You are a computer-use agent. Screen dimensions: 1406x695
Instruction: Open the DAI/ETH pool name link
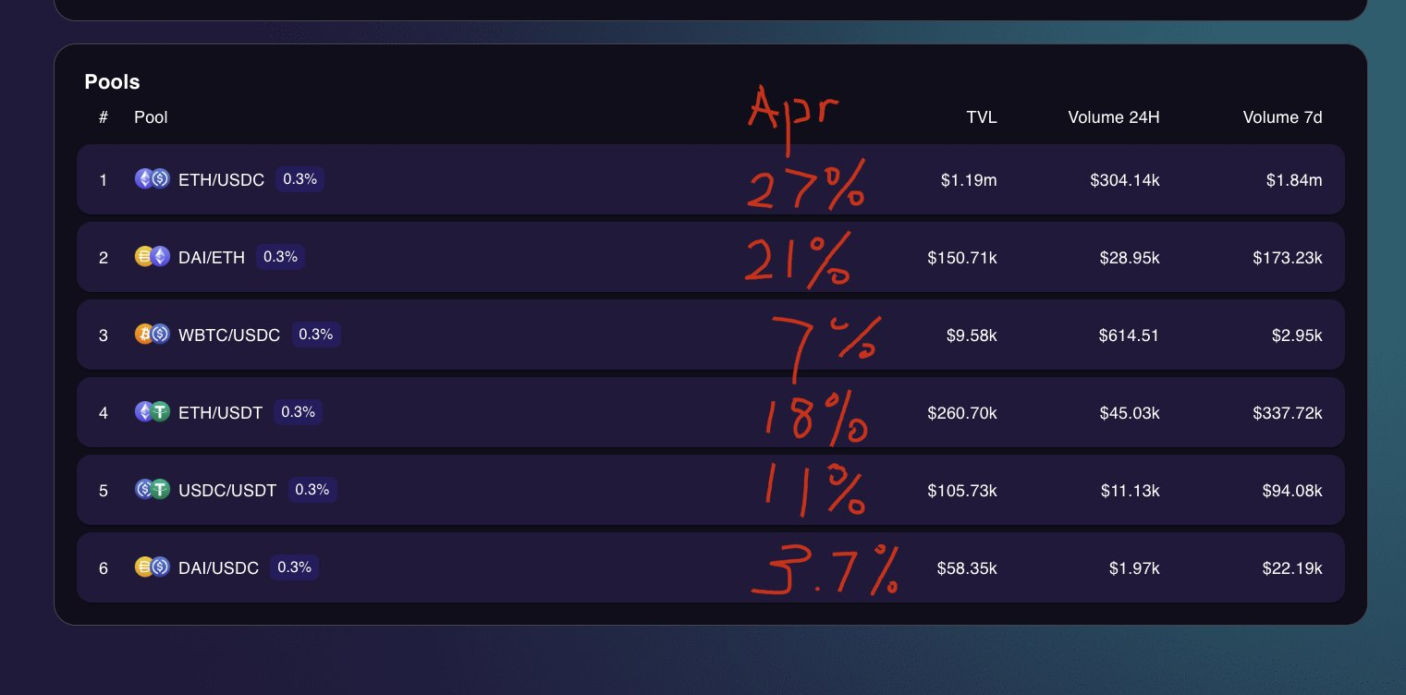pos(212,258)
